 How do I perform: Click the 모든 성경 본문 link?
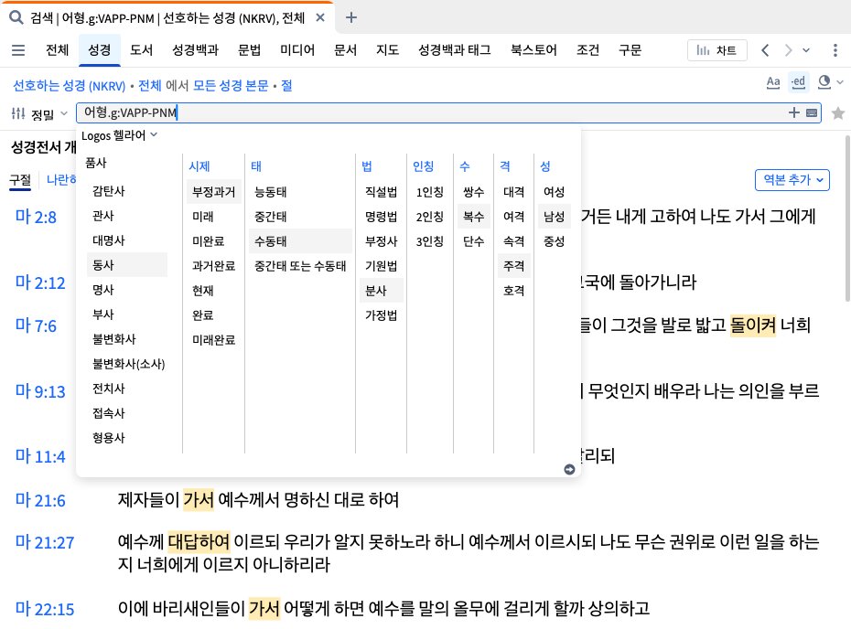coord(231,86)
